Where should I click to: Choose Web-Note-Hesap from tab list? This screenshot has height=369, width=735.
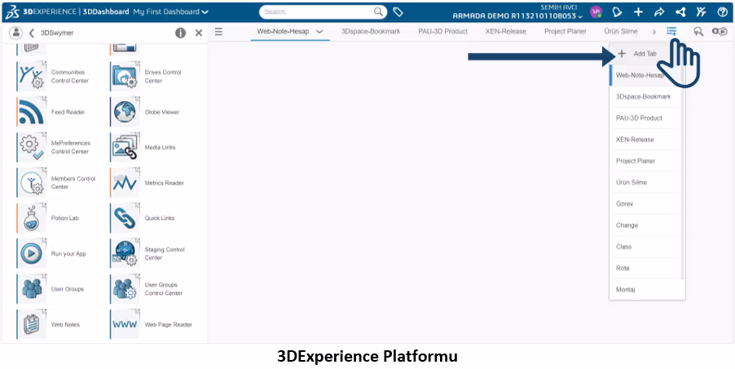[645, 75]
